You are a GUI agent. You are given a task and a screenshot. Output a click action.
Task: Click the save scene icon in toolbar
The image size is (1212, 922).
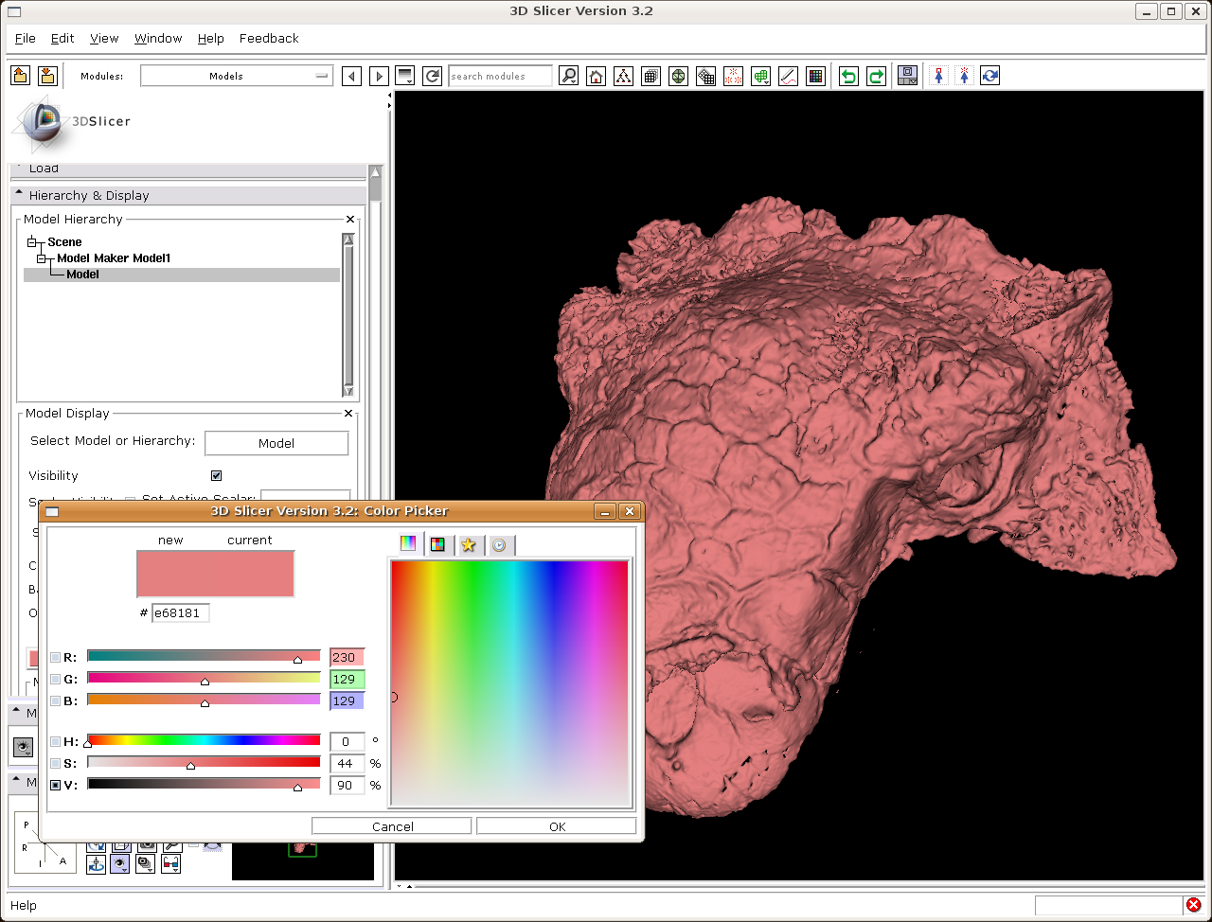47,76
